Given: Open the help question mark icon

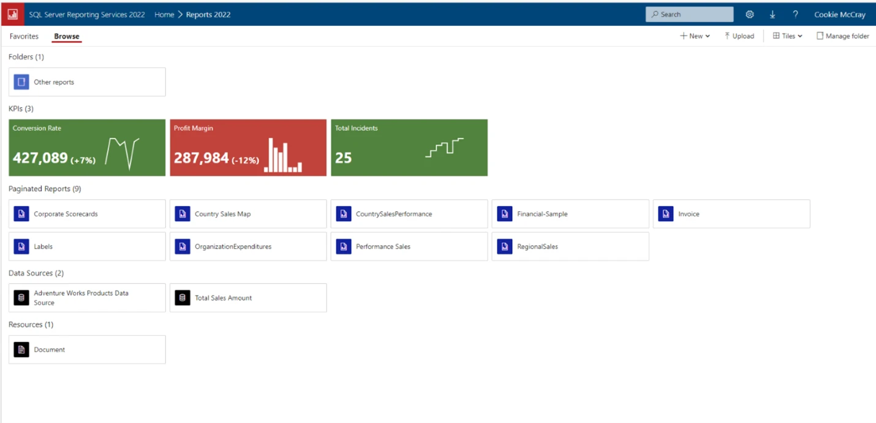Looking at the screenshot, I should point(795,14).
